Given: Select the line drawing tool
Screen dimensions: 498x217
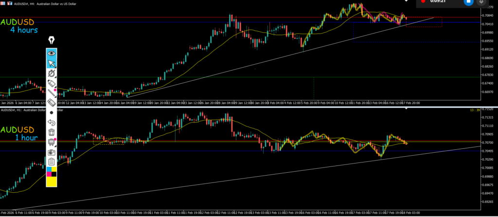Looking at the screenshot, I should (52, 92).
